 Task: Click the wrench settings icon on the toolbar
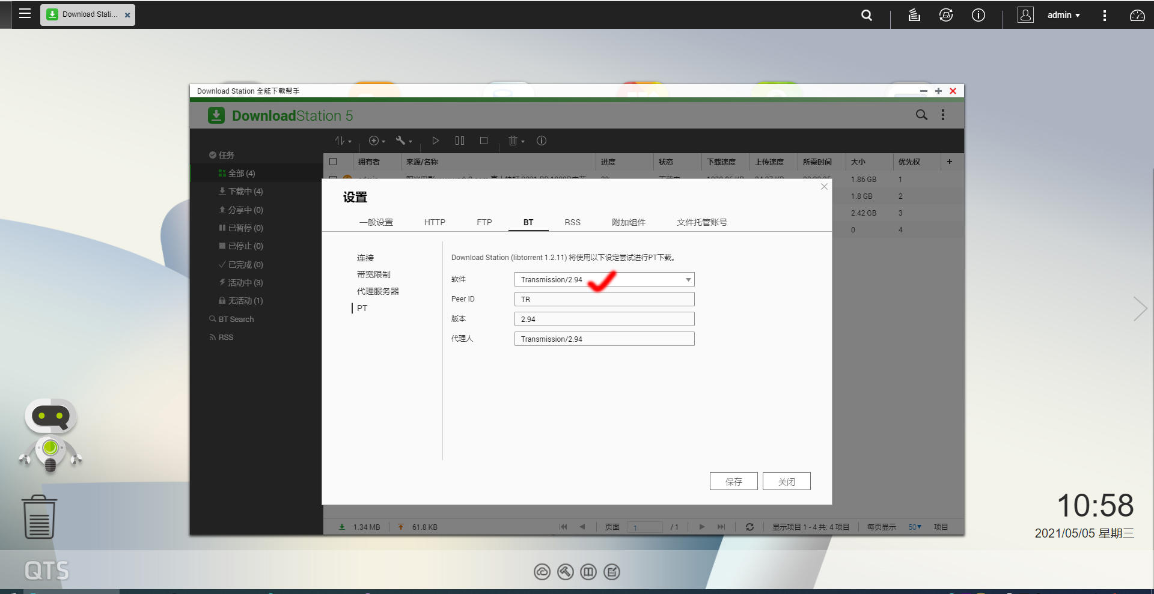401,141
